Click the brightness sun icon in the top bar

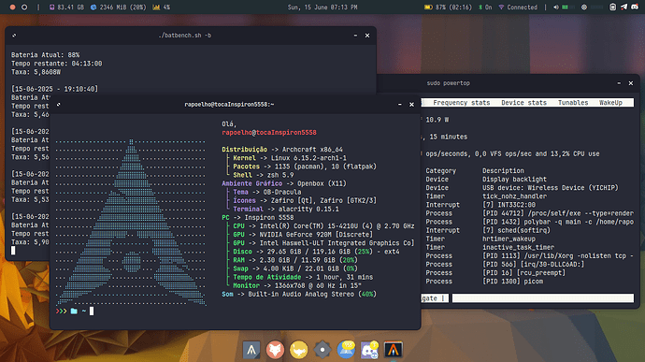[584, 7]
